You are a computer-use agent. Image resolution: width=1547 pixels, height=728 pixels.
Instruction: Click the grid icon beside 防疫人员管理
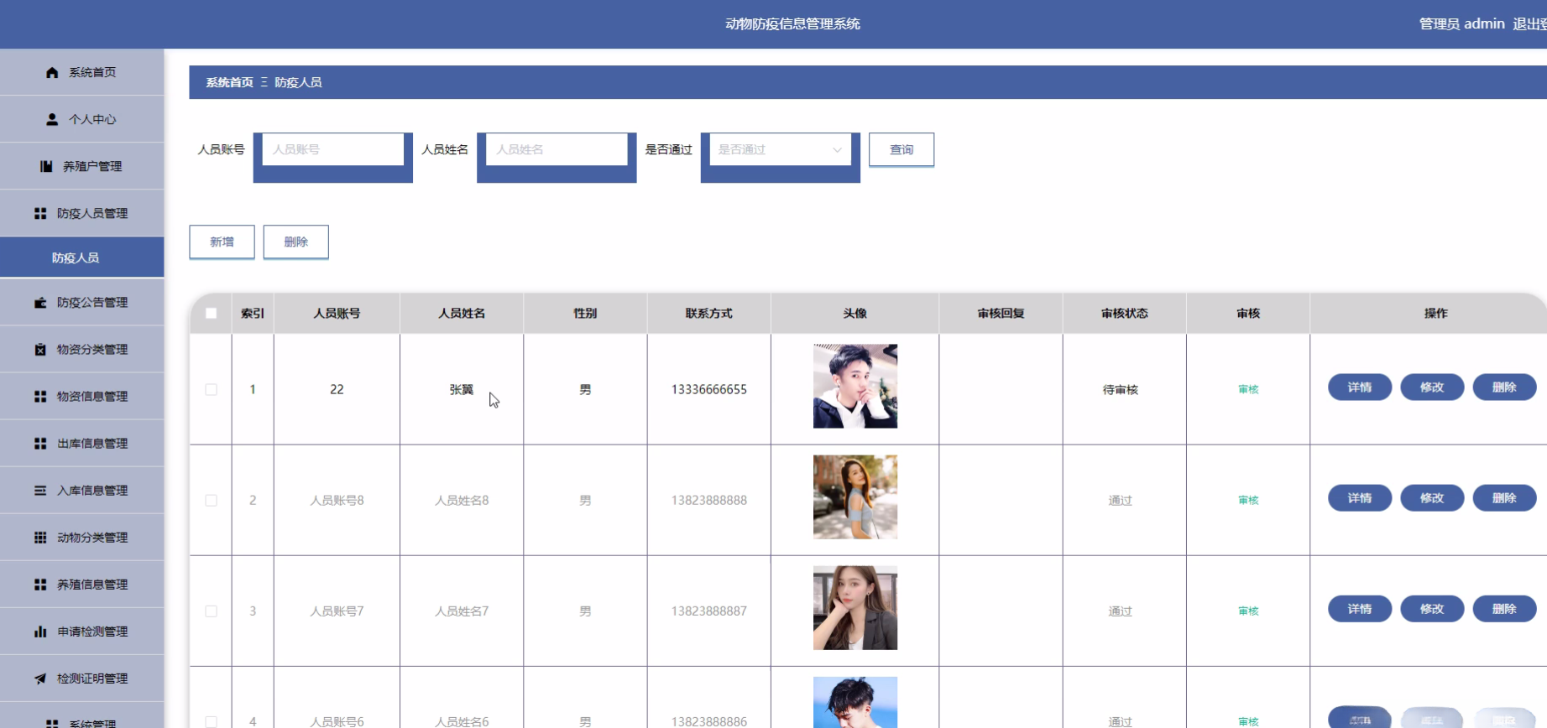pos(40,214)
